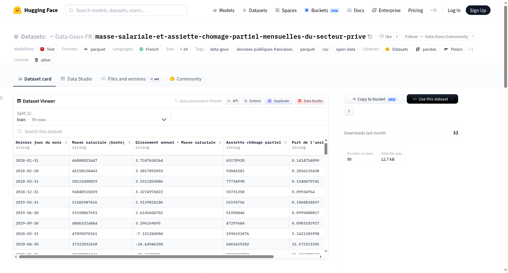Switch to Files and versions tab
The height and width of the screenshot is (273, 508).
131,79
